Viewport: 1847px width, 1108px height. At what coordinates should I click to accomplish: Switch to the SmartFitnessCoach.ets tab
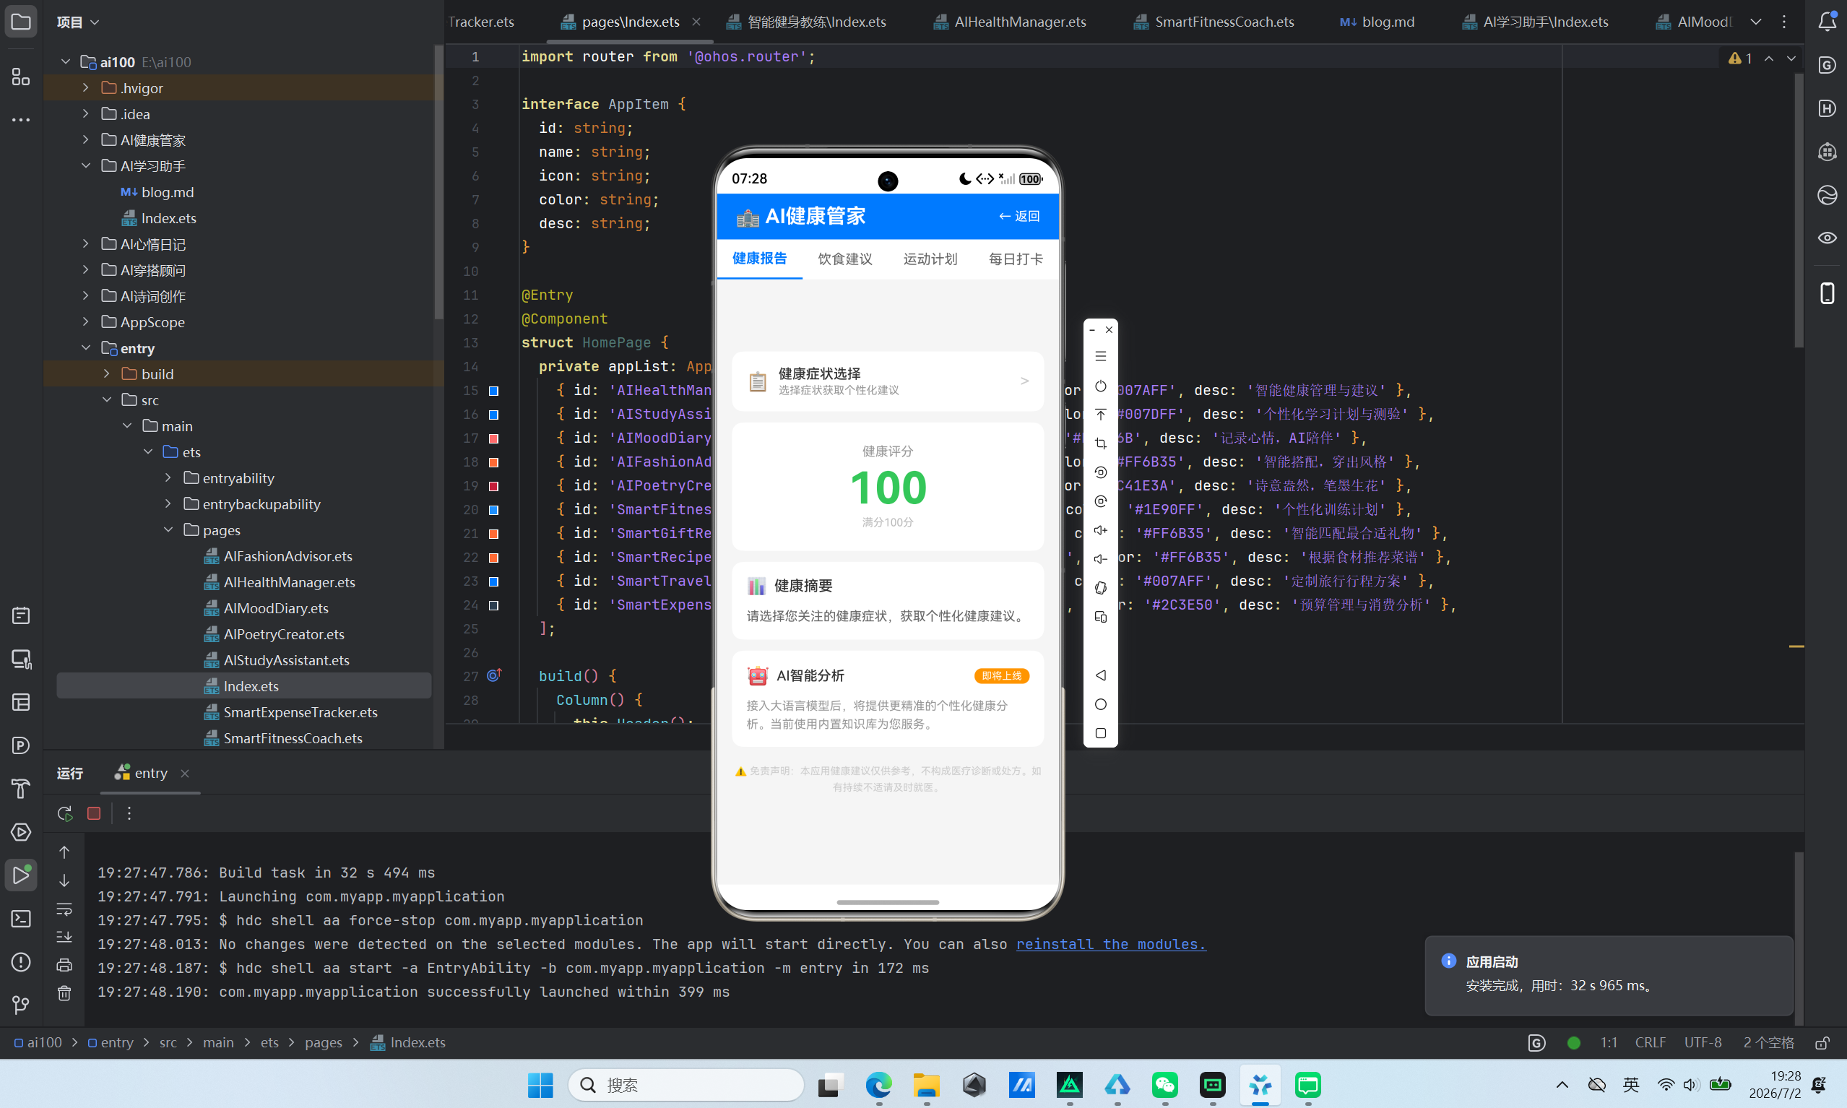(x=1214, y=22)
